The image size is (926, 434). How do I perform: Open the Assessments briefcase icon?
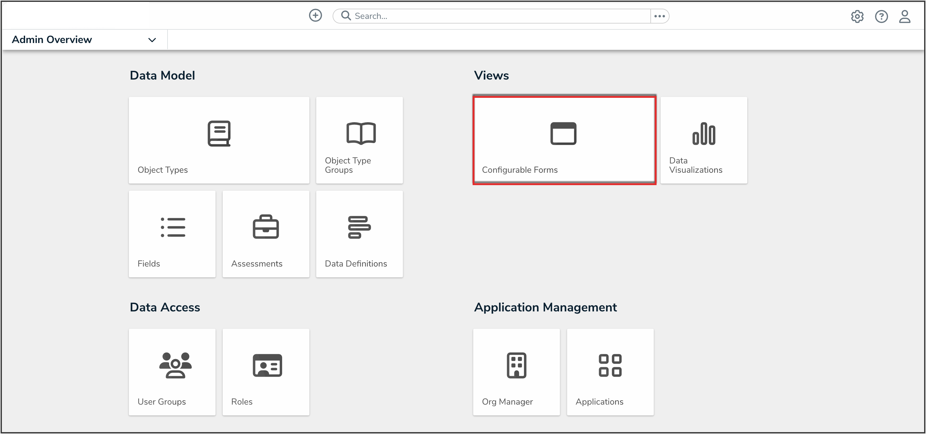[x=266, y=227]
